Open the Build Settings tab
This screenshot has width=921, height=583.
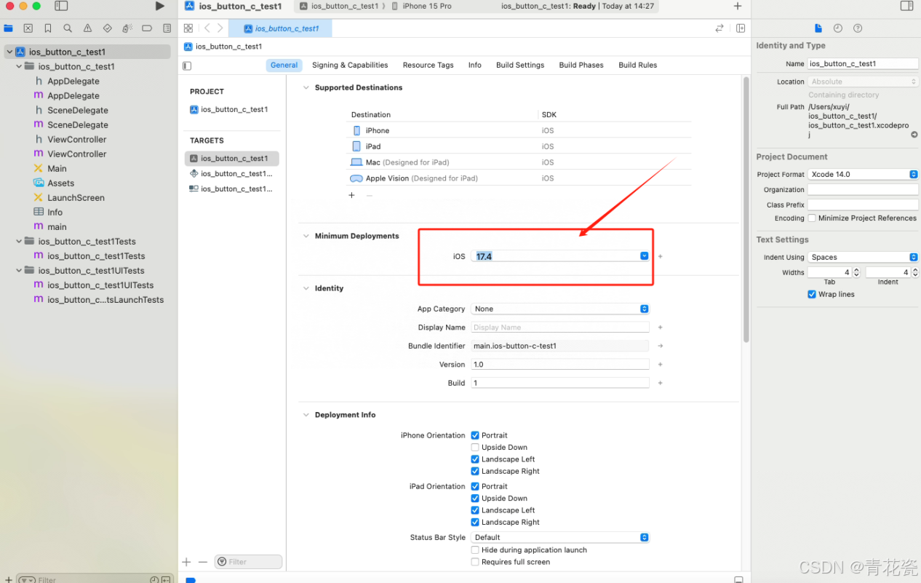tap(520, 65)
